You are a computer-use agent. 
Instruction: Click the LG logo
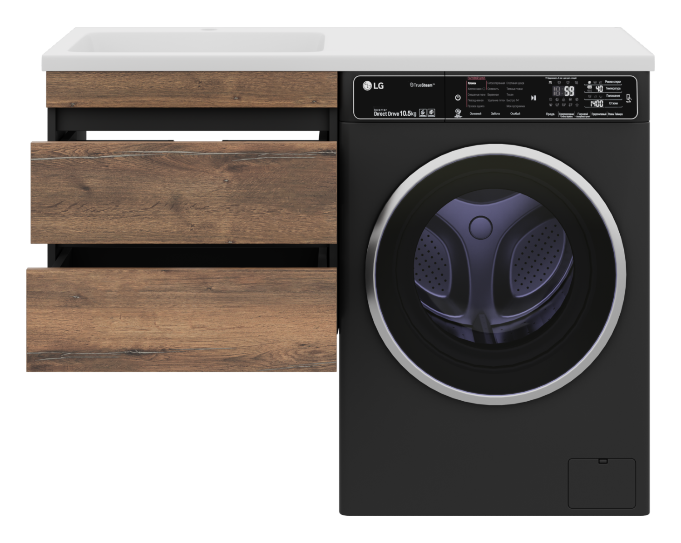tap(373, 85)
